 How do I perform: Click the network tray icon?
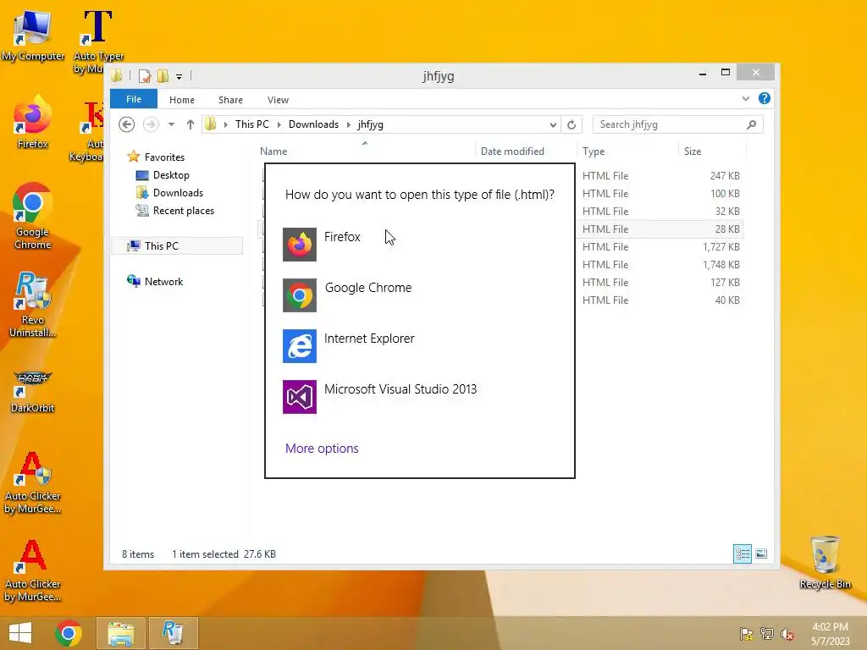(x=766, y=634)
